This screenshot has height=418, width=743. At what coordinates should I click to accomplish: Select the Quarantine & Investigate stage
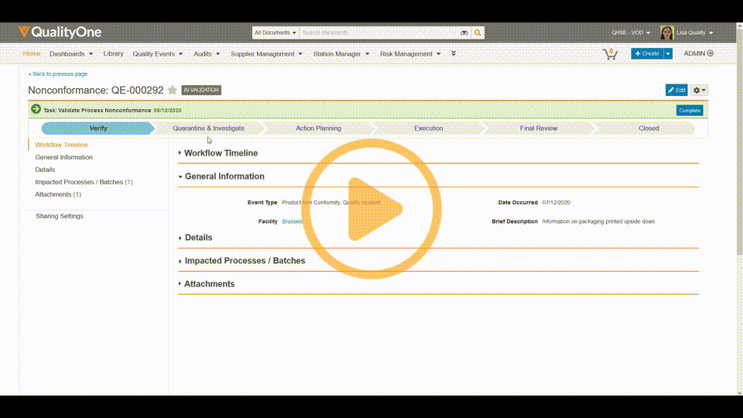208,128
